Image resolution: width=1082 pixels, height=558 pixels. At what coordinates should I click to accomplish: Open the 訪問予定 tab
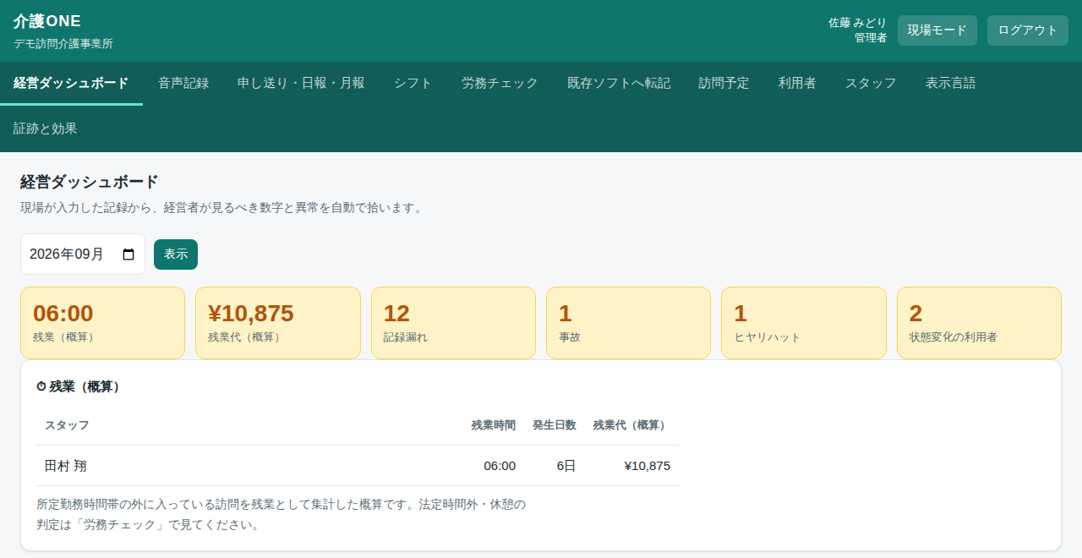click(x=724, y=83)
